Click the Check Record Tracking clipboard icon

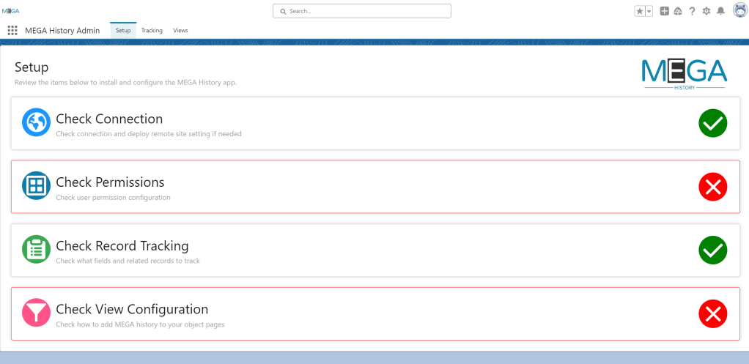[36, 250]
